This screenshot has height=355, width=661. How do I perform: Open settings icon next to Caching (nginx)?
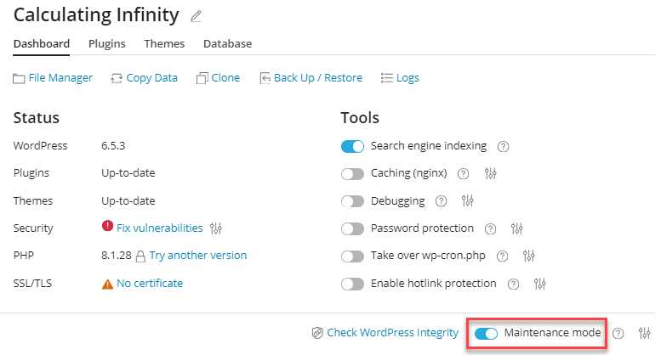coord(490,173)
